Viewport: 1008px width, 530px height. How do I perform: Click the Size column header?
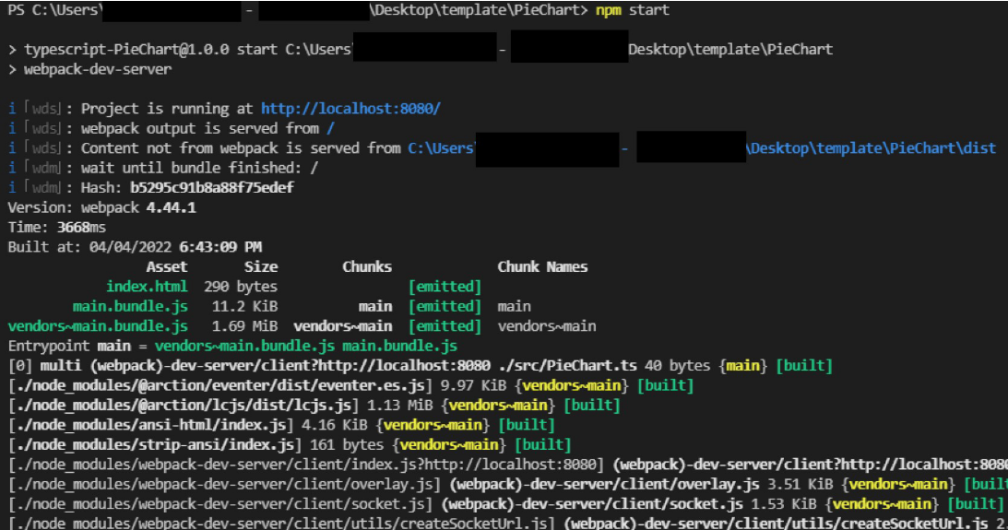261,266
